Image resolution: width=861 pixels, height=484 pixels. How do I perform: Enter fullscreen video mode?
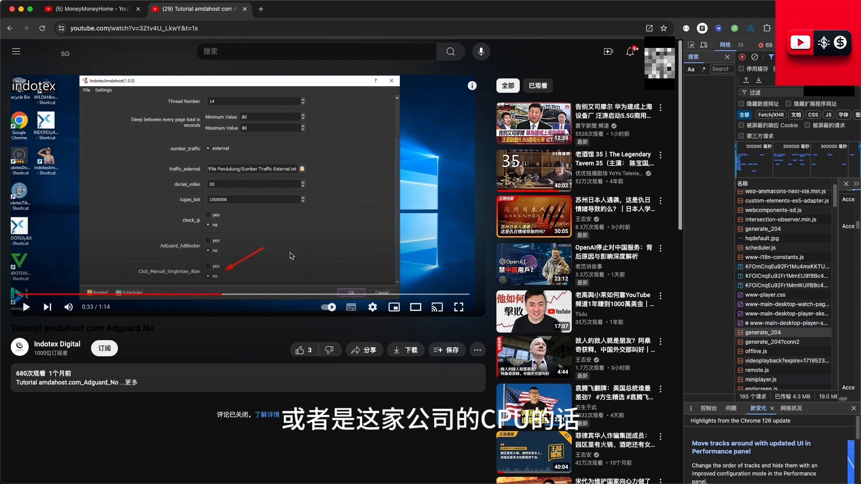pyautogui.click(x=459, y=307)
